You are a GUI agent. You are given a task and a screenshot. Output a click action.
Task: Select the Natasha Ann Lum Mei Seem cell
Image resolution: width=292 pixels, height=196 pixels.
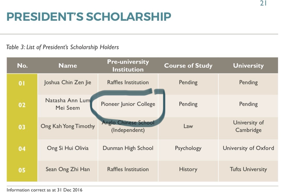68,104
